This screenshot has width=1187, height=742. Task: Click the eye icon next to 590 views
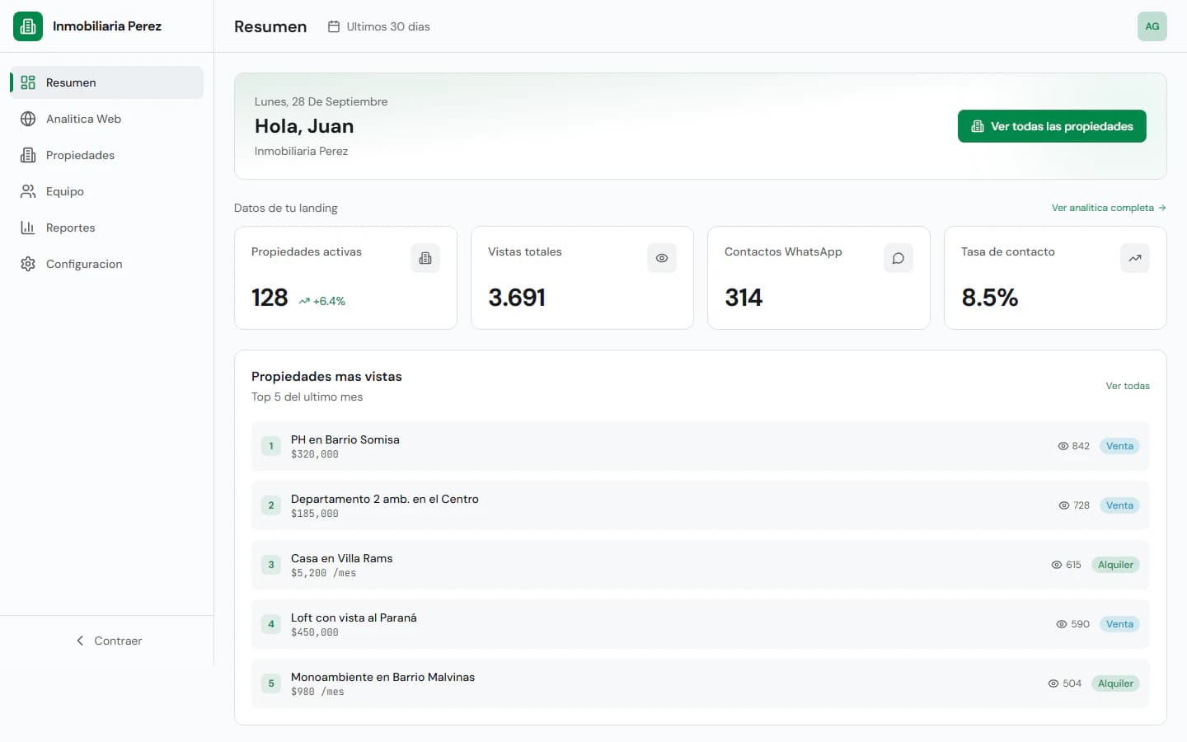pos(1062,624)
